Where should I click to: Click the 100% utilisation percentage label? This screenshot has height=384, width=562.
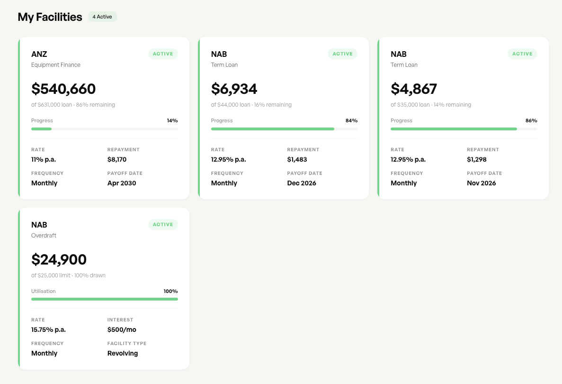[x=171, y=291]
